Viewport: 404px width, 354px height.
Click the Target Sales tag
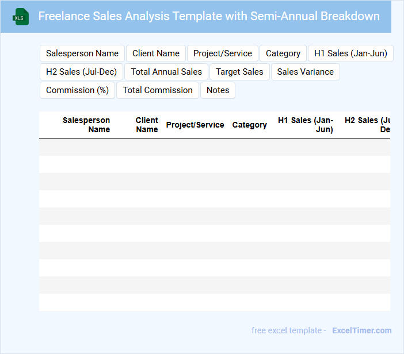coord(239,72)
